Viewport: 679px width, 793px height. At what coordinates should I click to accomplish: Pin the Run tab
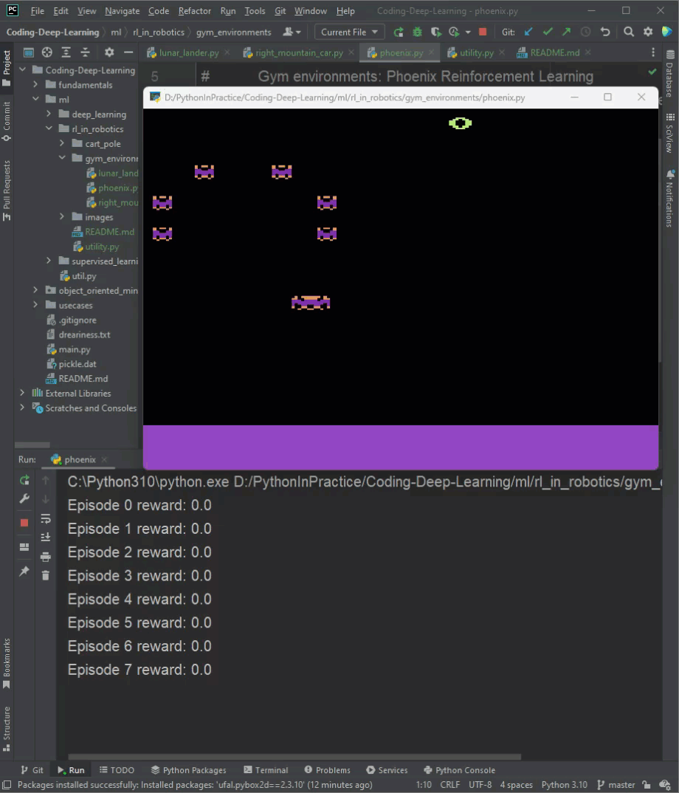[24, 571]
